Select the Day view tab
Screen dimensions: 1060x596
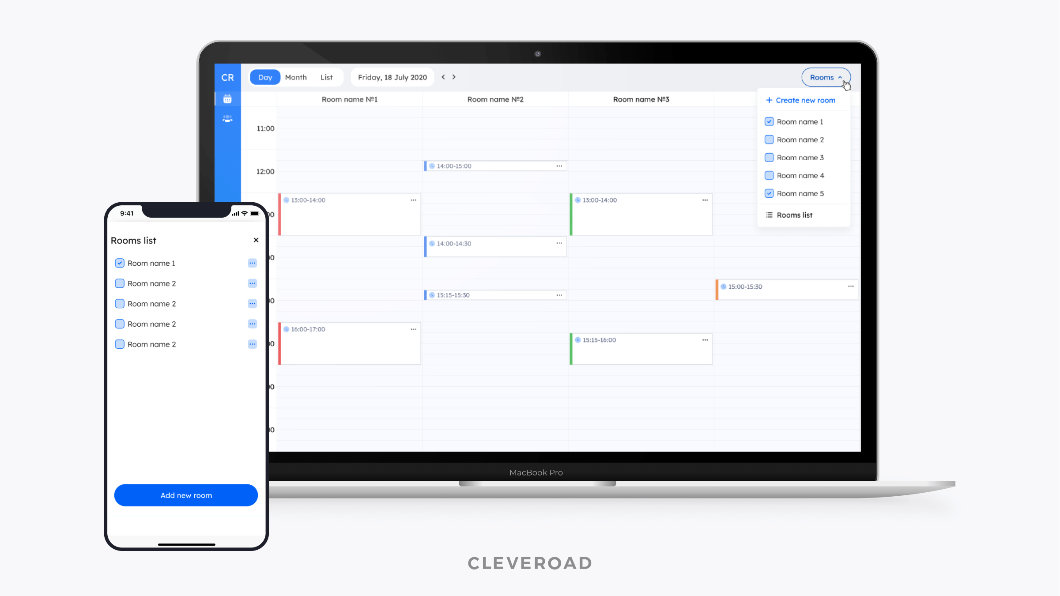264,77
